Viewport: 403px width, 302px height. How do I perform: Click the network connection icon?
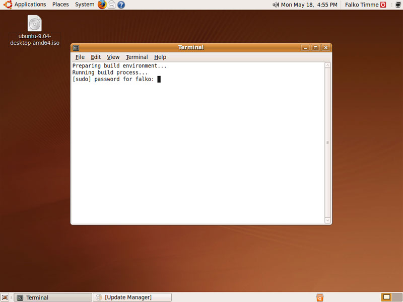[398, 5]
